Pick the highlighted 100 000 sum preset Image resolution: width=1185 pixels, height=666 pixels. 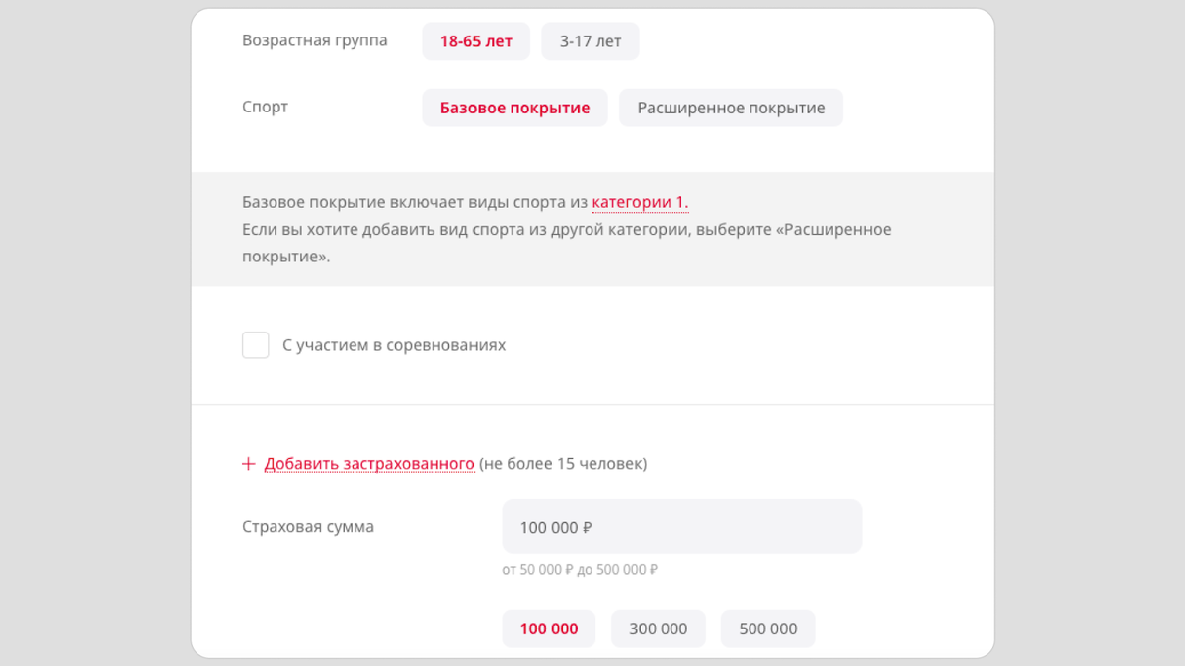(548, 629)
